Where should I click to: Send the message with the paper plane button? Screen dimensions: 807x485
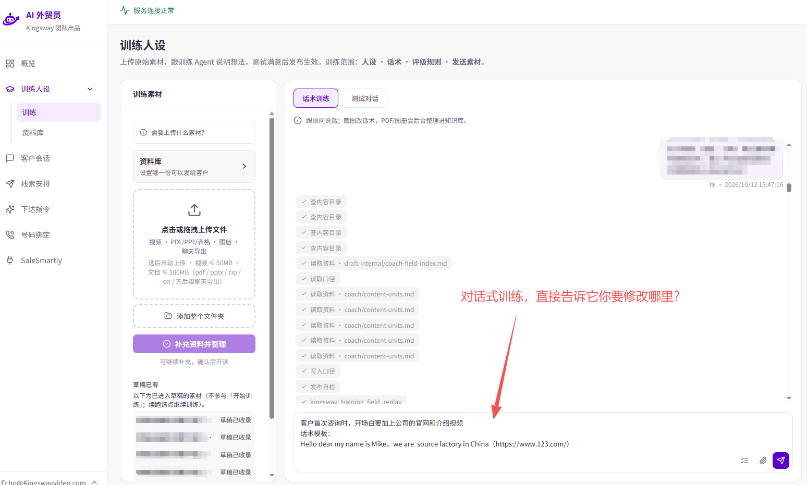[781, 461]
